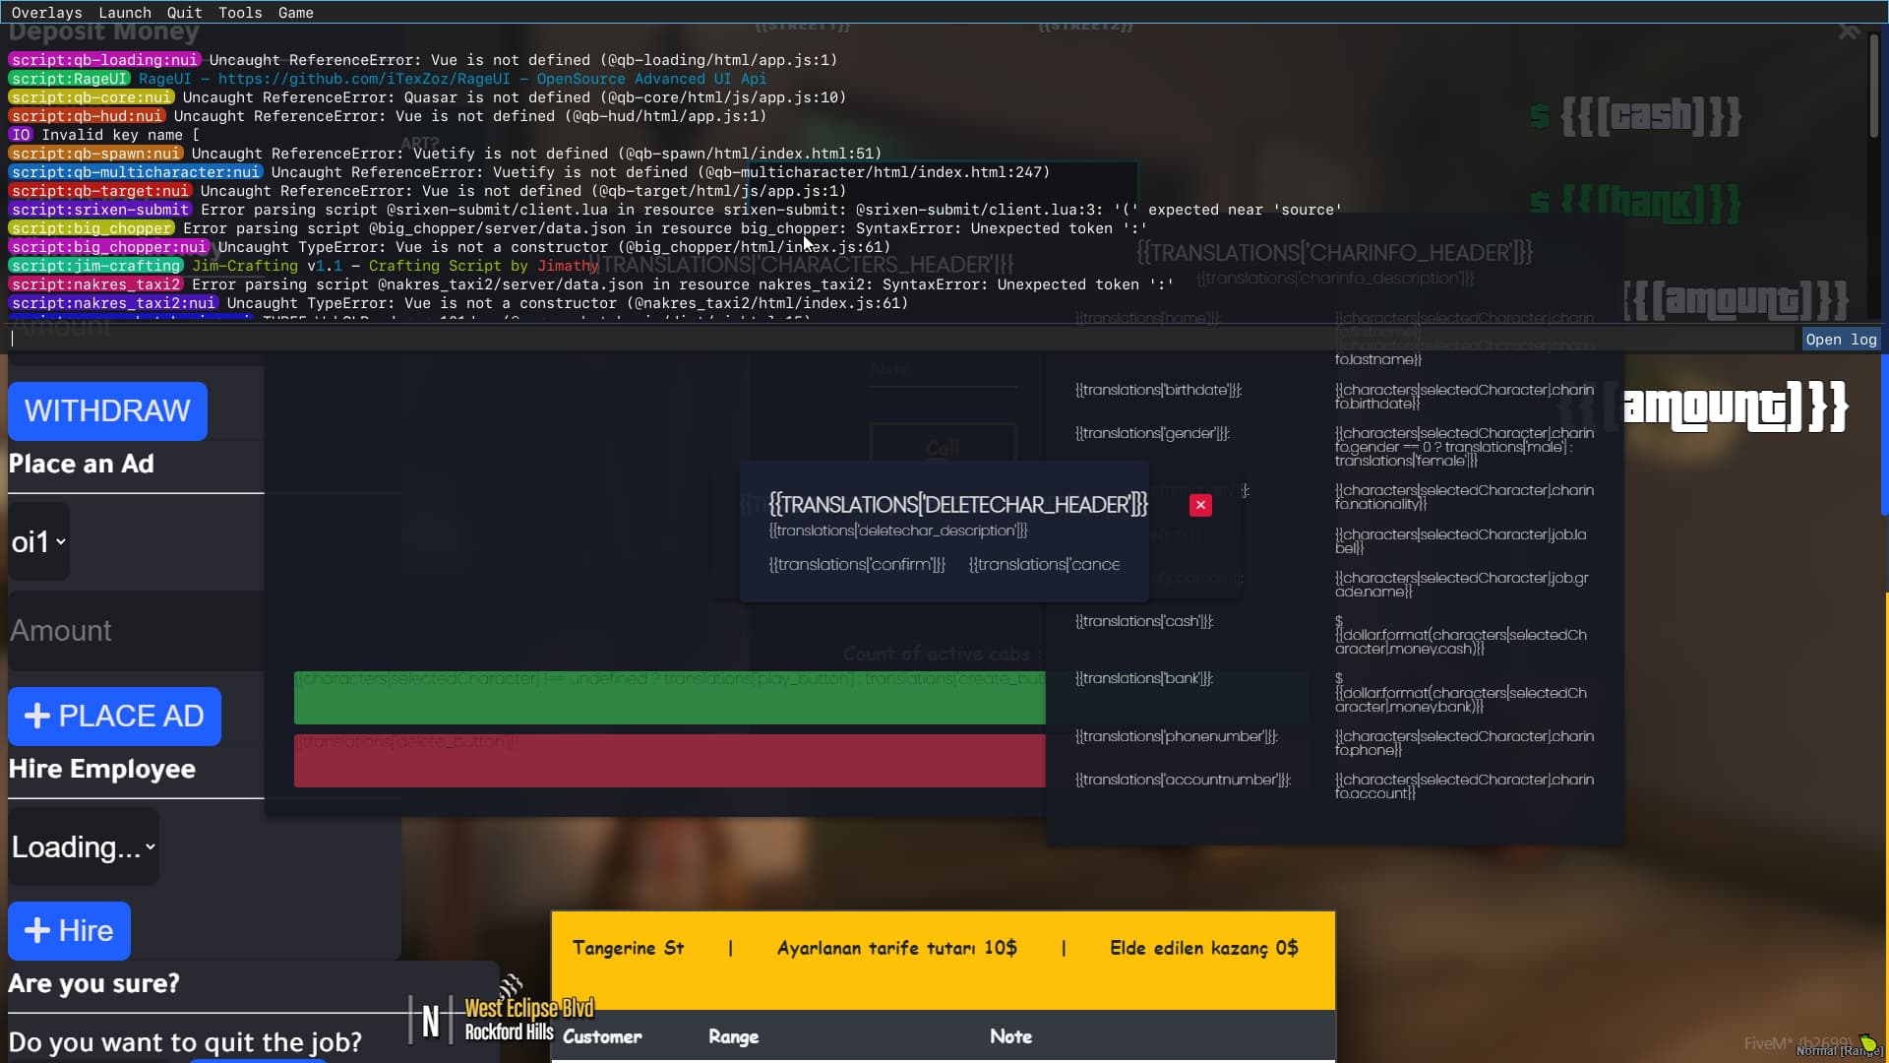Click the script:qb-loading:nui log tag

point(104,60)
